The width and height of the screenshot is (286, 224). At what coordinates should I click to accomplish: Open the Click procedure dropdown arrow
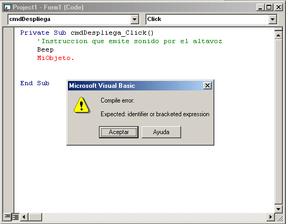272,19
